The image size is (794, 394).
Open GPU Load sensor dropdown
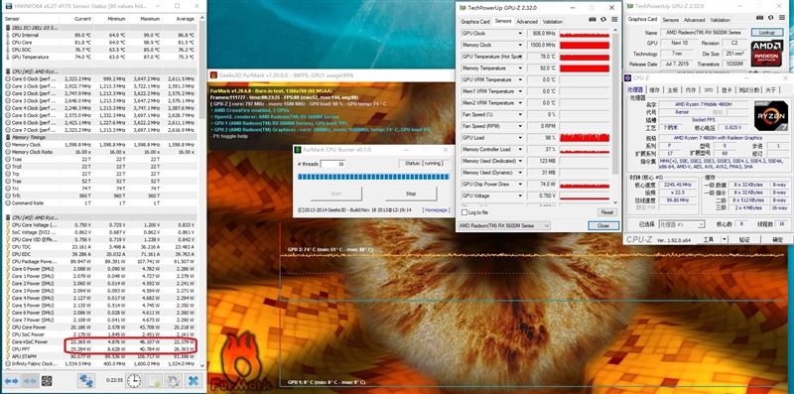coord(520,138)
